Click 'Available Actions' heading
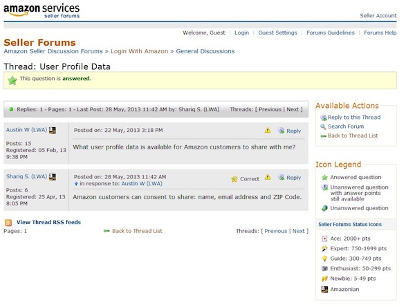 click(x=347, y=106)
